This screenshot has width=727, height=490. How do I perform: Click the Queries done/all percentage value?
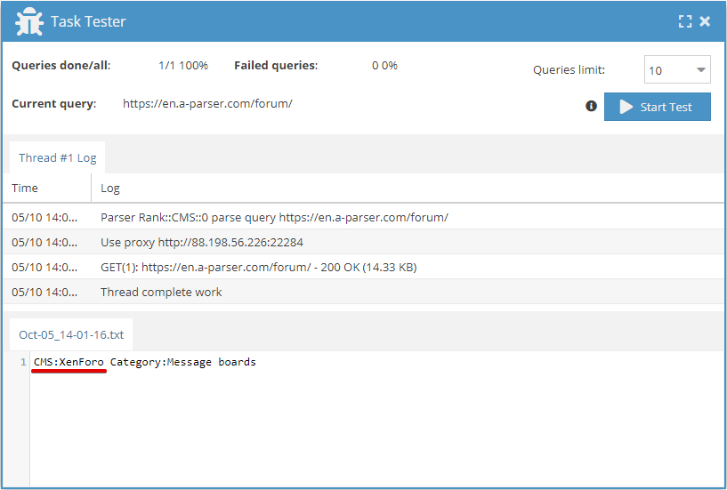[x=182, y=65]
